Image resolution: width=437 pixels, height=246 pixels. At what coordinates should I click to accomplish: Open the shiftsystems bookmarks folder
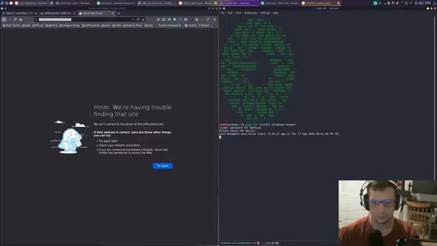91,25
